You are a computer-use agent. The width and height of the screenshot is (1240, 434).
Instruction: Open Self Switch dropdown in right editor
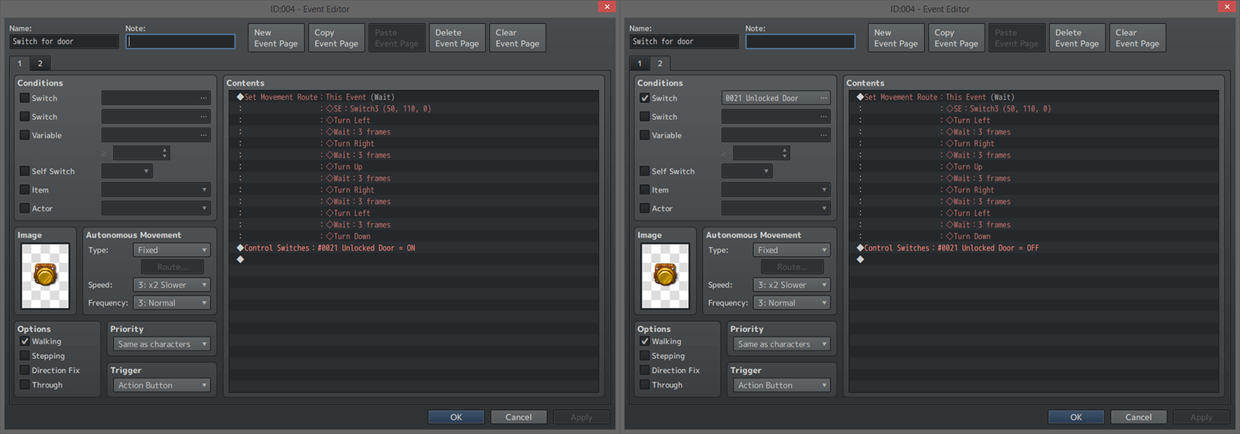click(747, 171)
